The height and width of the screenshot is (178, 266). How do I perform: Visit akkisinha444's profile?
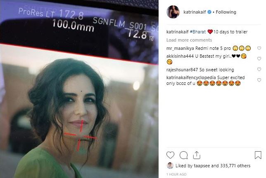180,56
